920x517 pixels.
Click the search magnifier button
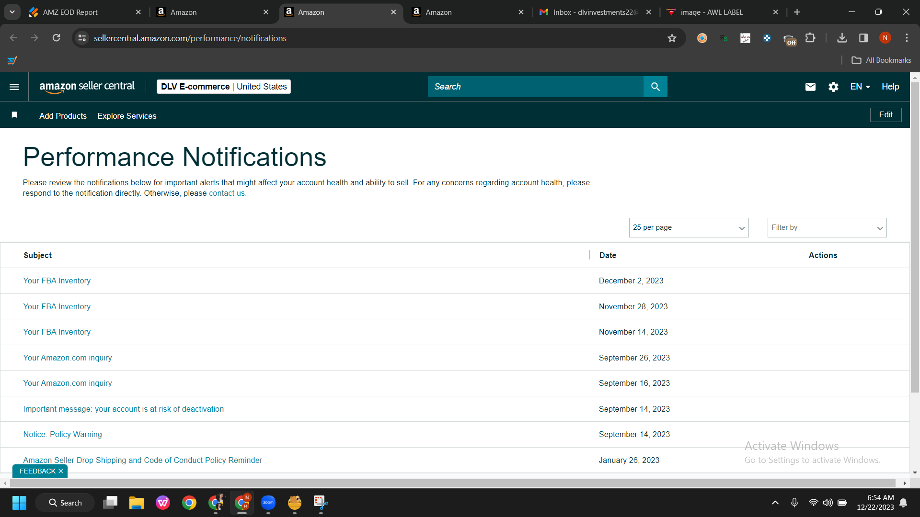coord(655,87)
